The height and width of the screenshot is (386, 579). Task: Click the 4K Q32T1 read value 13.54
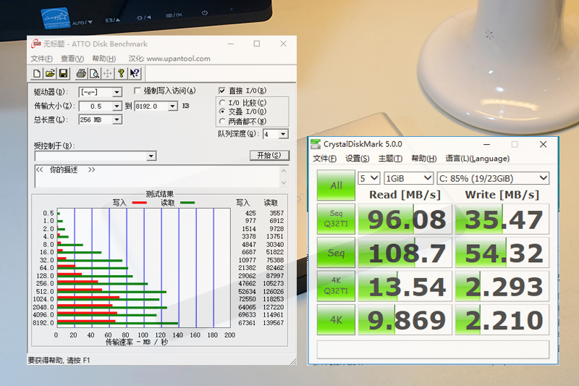click(405, 286)
